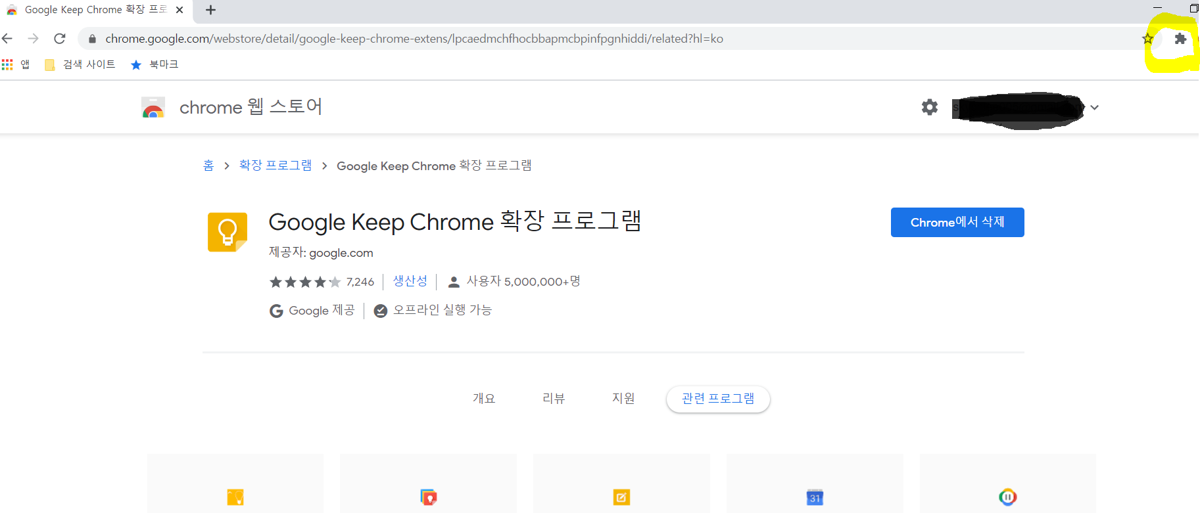
Task: Click current breadcrumb Google Keep Chrome 확장 프로그램
Action: 434,166
